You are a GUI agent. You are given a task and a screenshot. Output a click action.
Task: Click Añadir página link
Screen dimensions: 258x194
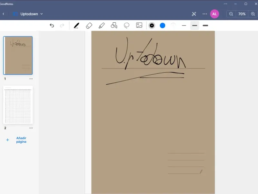click(x=21, y=140)
